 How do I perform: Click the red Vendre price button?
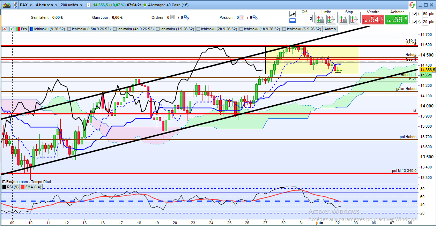pos(373,20)
